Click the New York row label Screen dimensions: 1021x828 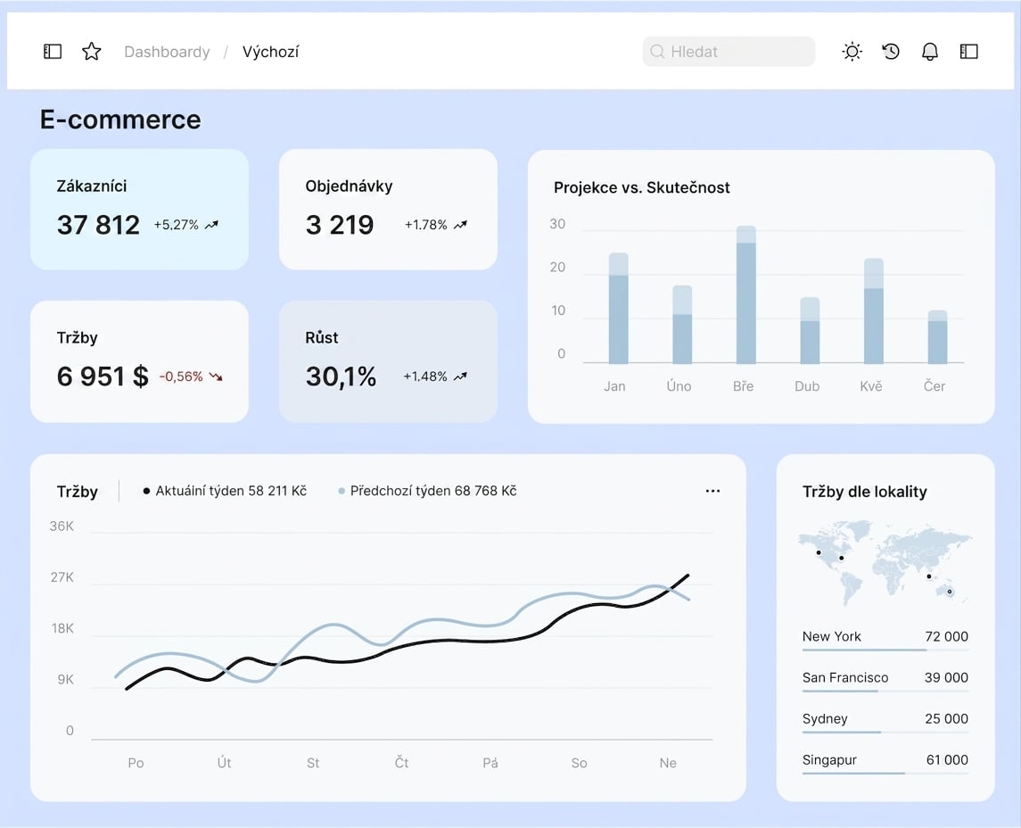click(x=832, y=636)
